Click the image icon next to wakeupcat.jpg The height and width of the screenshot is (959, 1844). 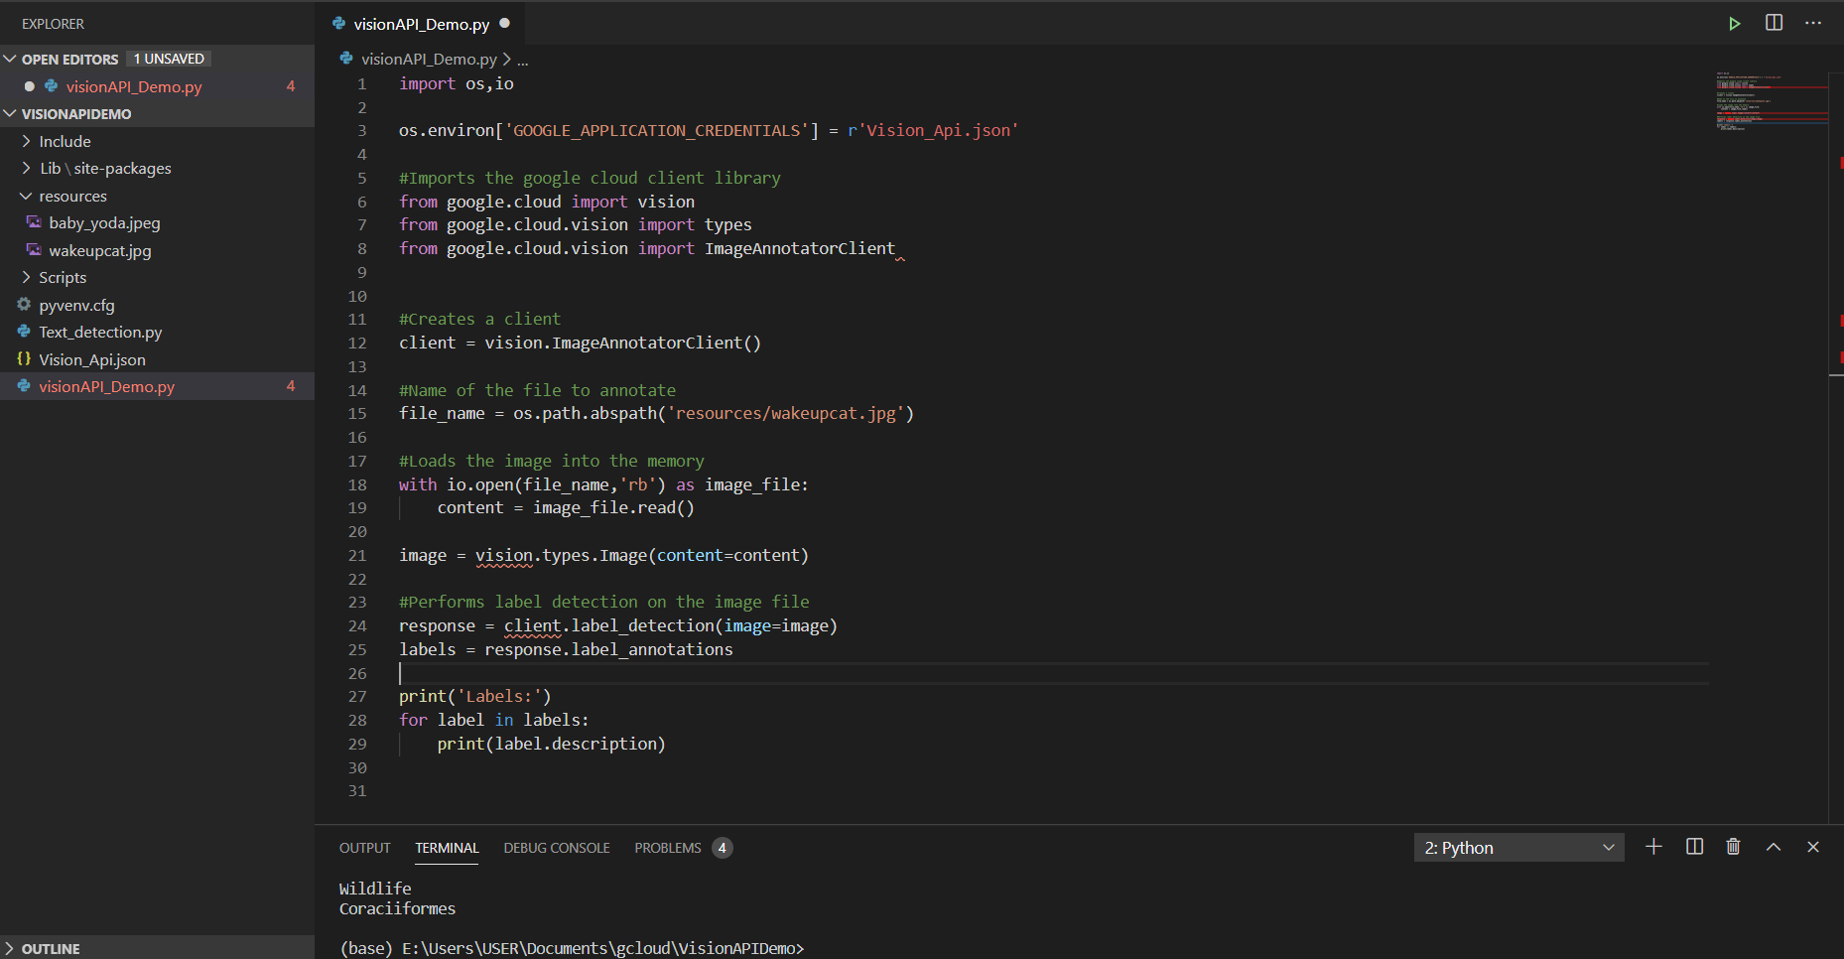point(34,250)
